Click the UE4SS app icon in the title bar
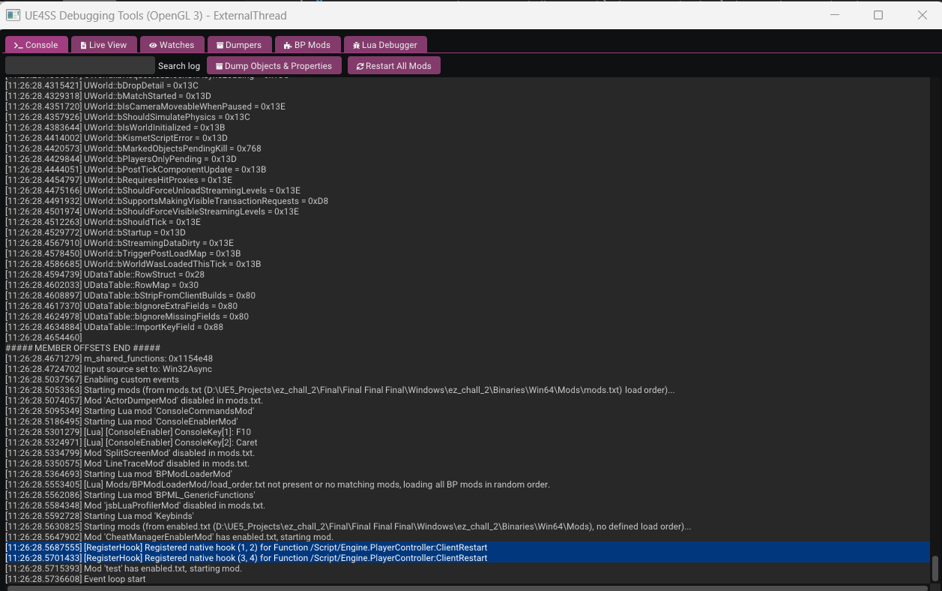The image size is (942, 591). pyautogui.click(x=13, y=15)
